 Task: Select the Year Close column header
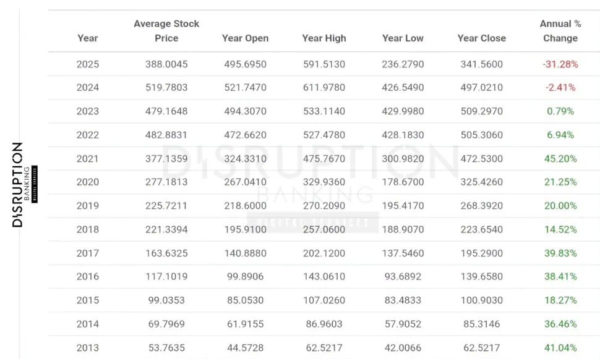point(481,38)
